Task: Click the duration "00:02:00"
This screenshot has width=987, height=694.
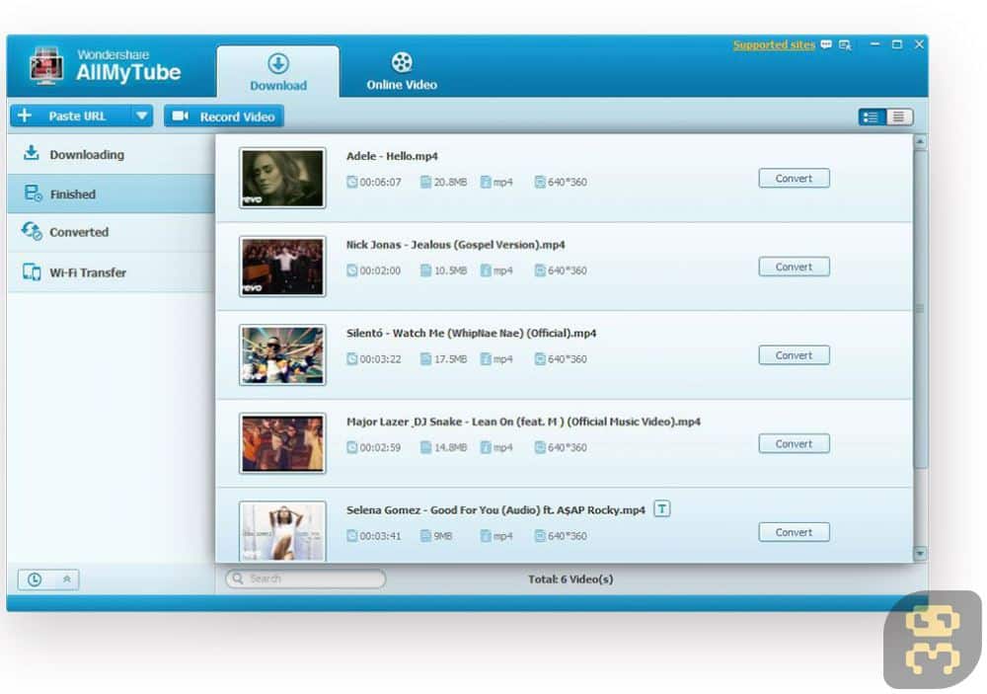Action: coord(380,270)
